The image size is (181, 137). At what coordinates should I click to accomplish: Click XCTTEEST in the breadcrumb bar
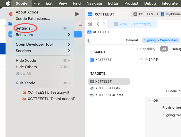pos(101,32)
